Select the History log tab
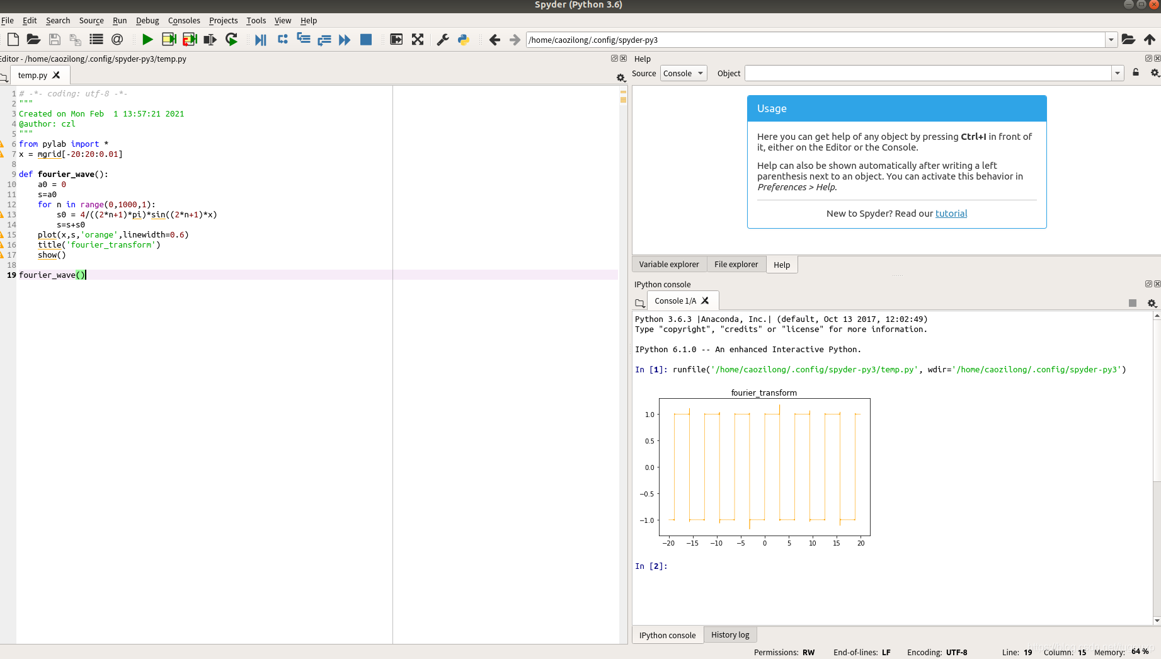1161x659 pixels. 730,634
